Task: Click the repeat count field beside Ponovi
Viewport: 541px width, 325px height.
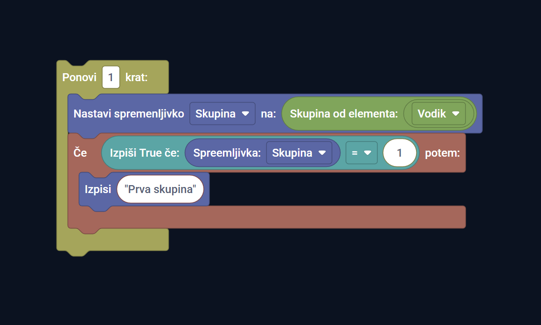Action: click(111, 77)
